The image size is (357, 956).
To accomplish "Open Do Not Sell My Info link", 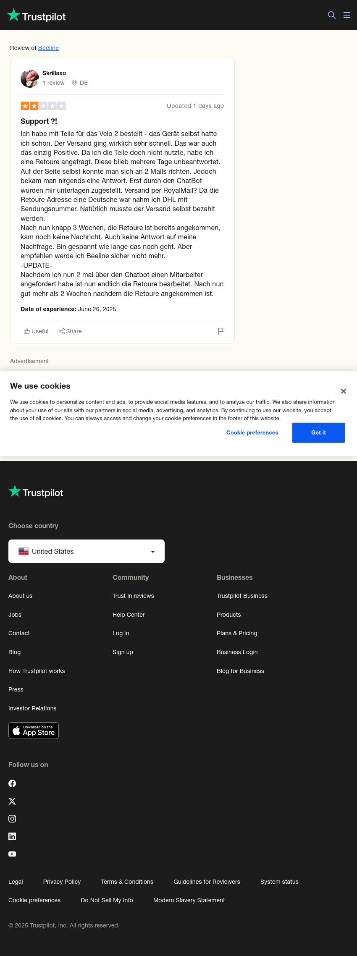I will [107, 900].
